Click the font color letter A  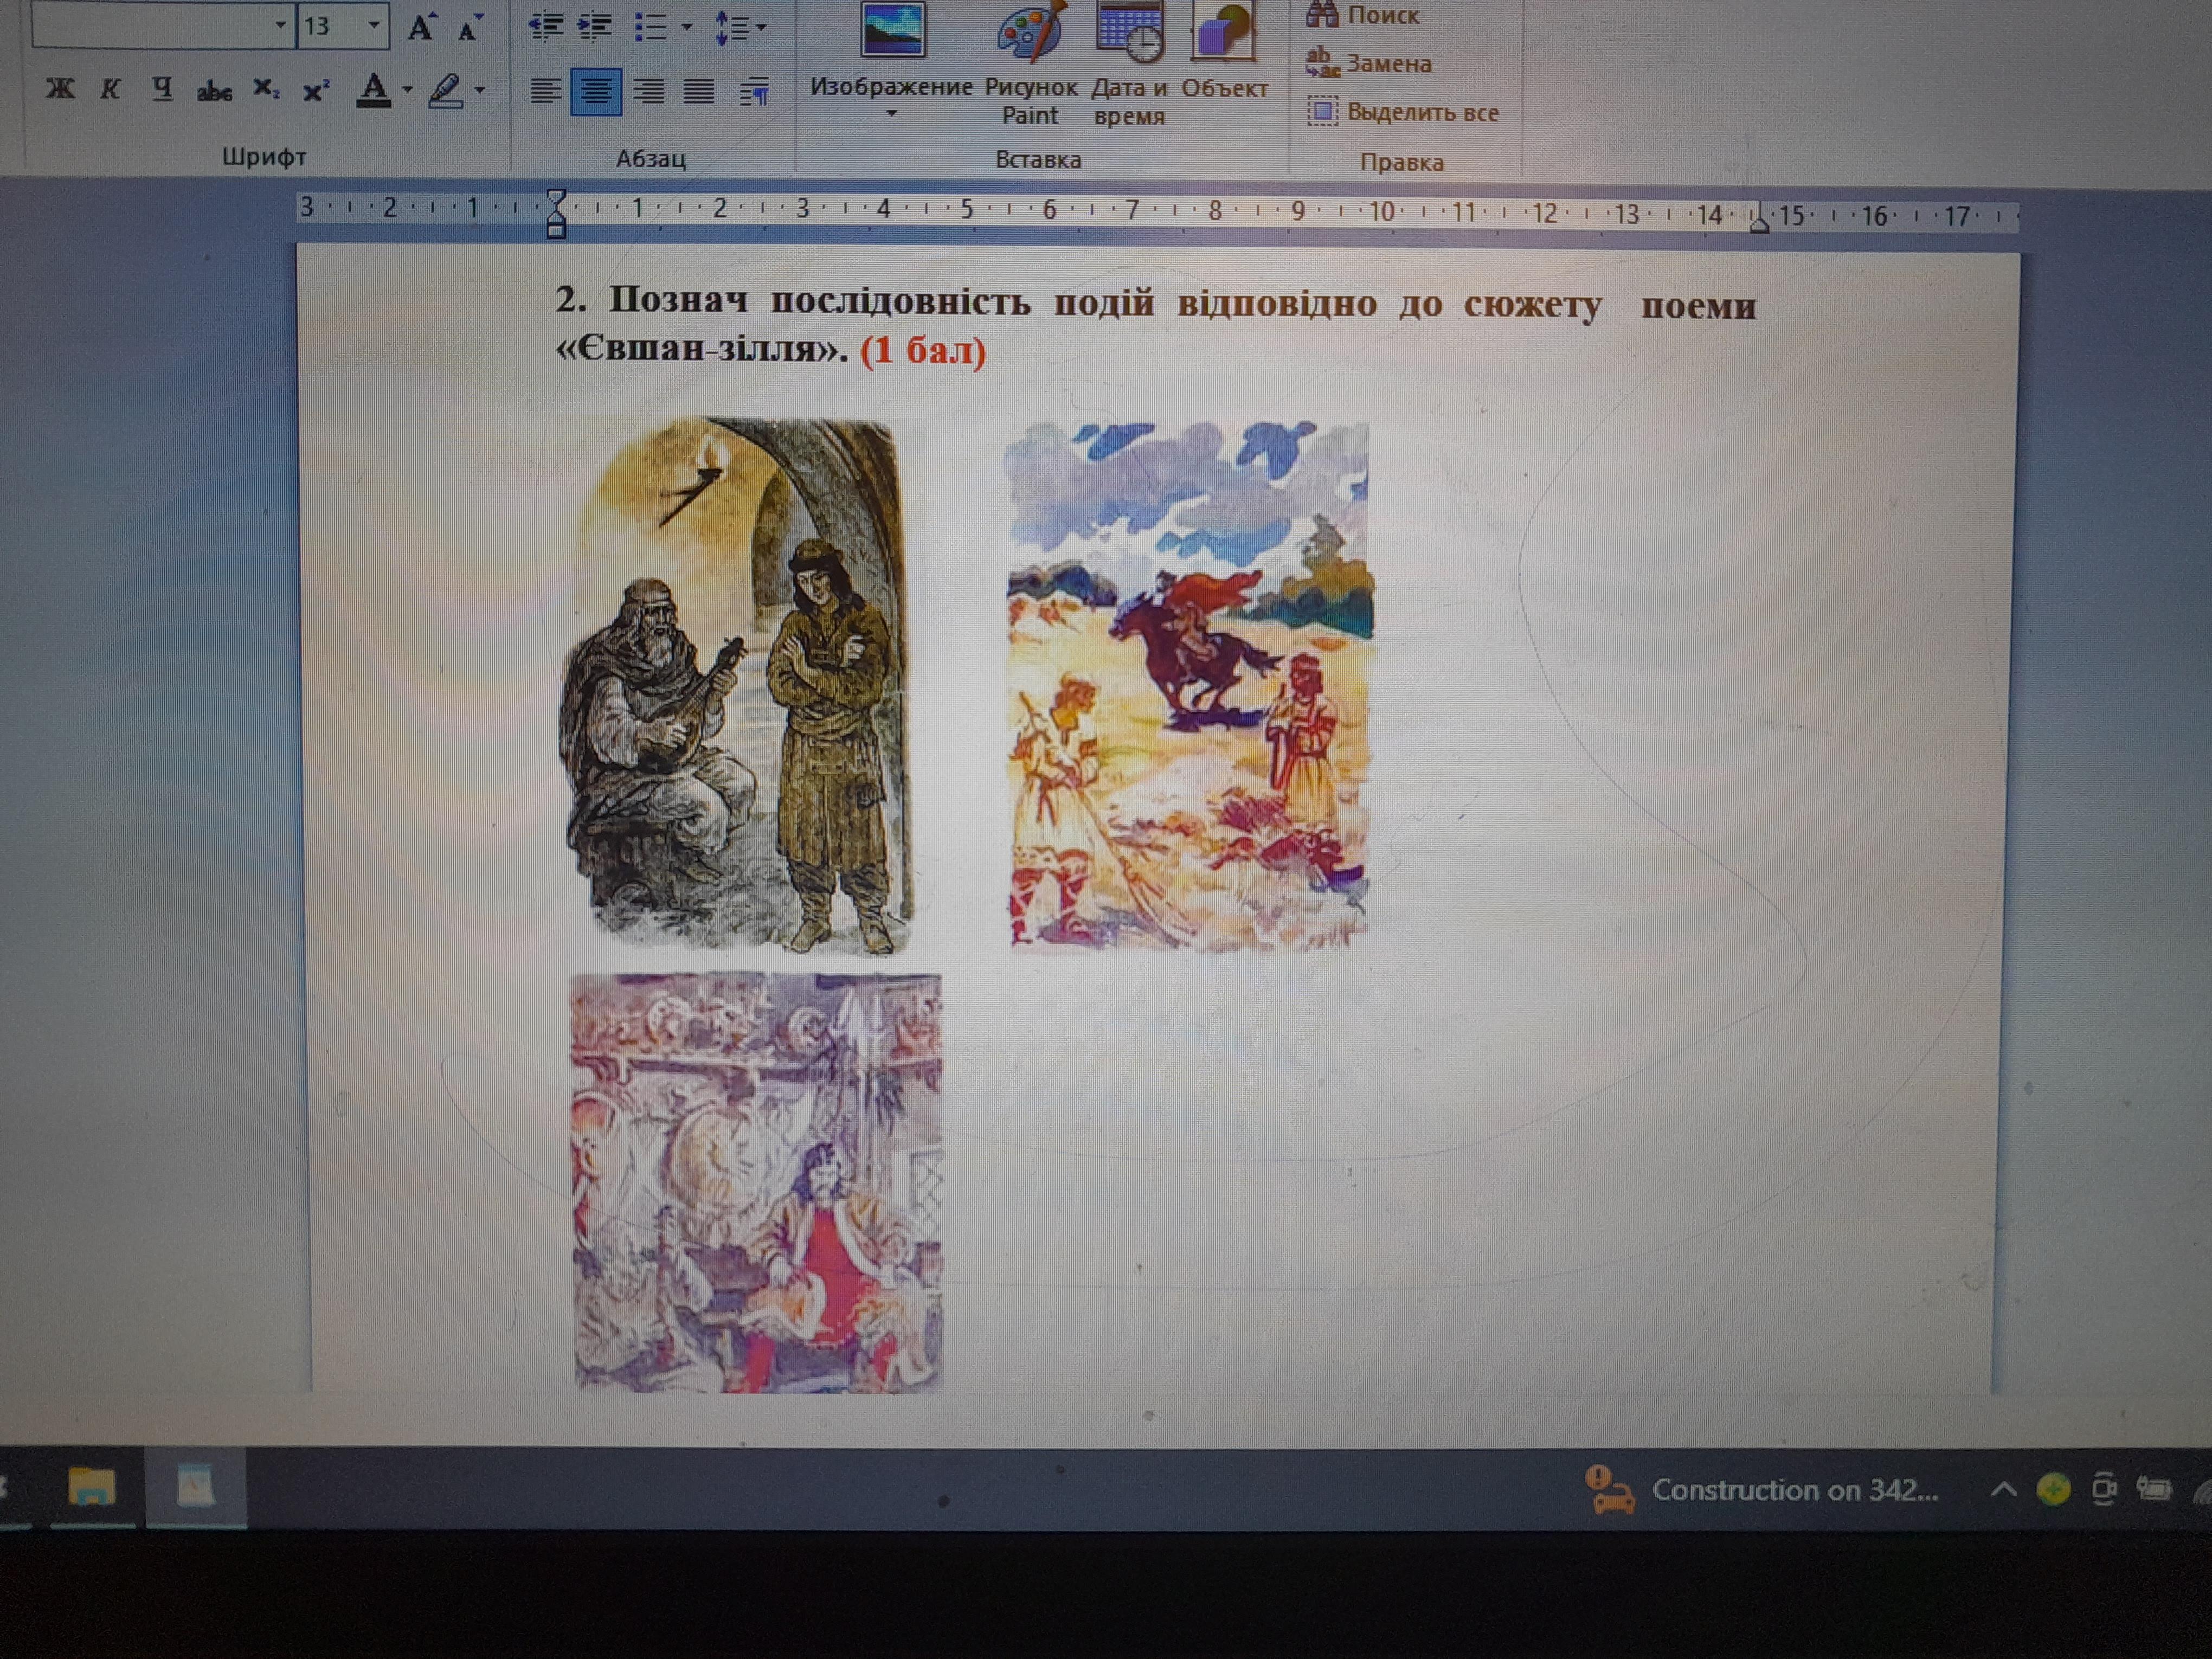click(374, 91)
